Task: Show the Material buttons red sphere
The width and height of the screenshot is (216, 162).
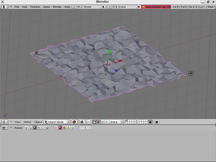Action: click(60, 128)
